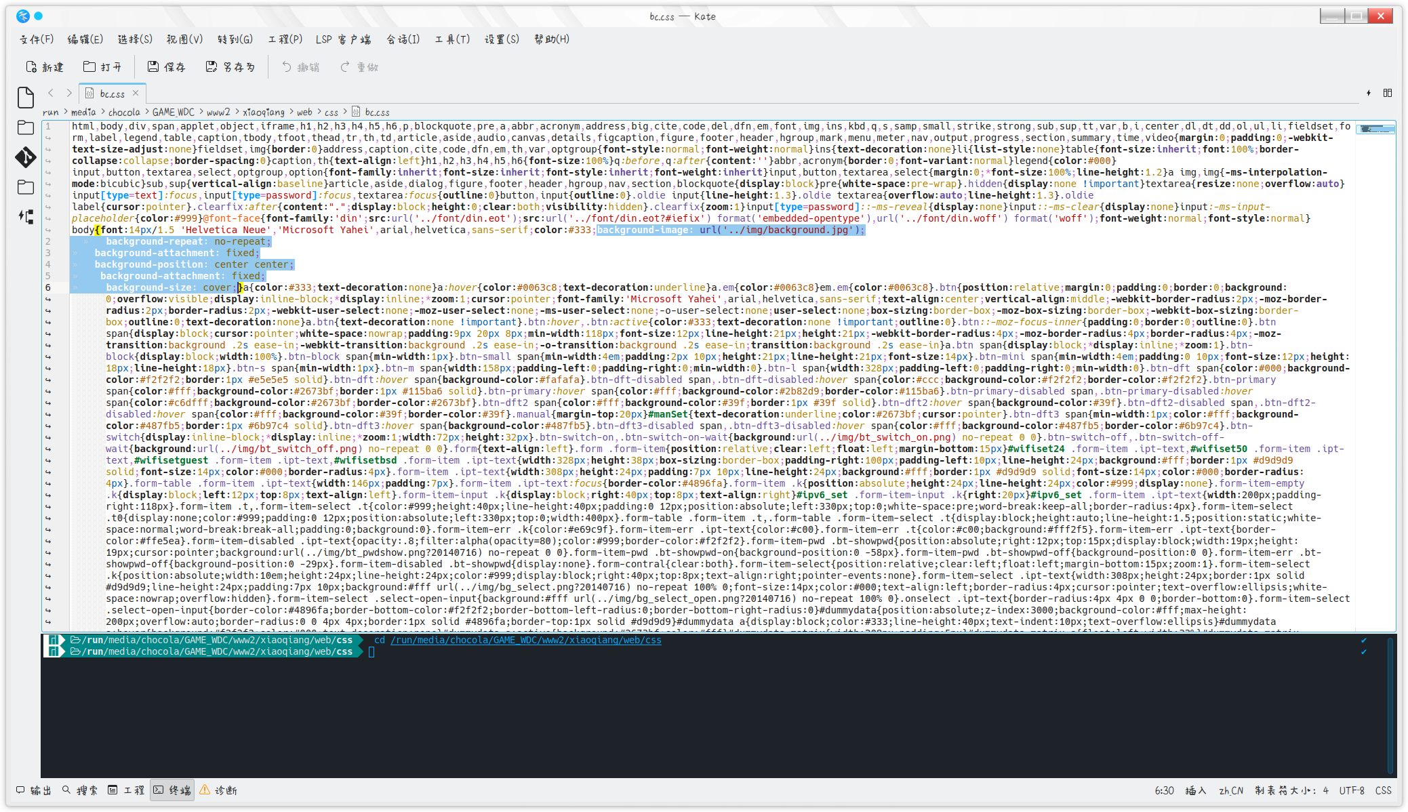
Task: Open the Projects folder sidebar icon
Action: (x=26, y=187)
